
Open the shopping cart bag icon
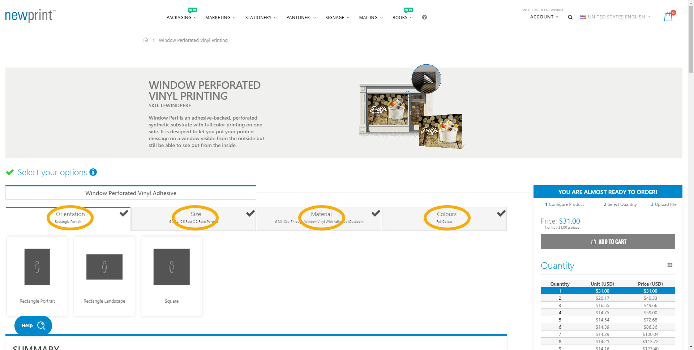tap(669, 16)
